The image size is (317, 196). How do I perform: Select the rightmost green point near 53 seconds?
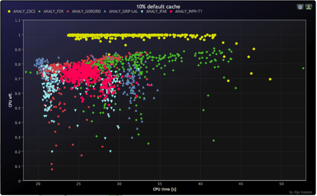tap(303, 68)
